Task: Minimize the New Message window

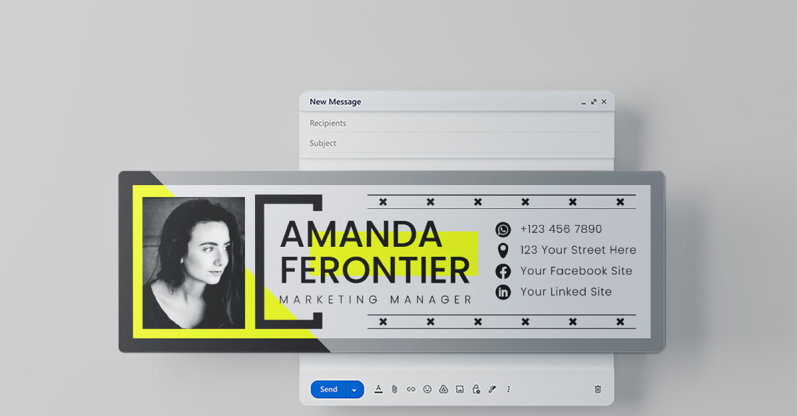Action: (584, 103)
